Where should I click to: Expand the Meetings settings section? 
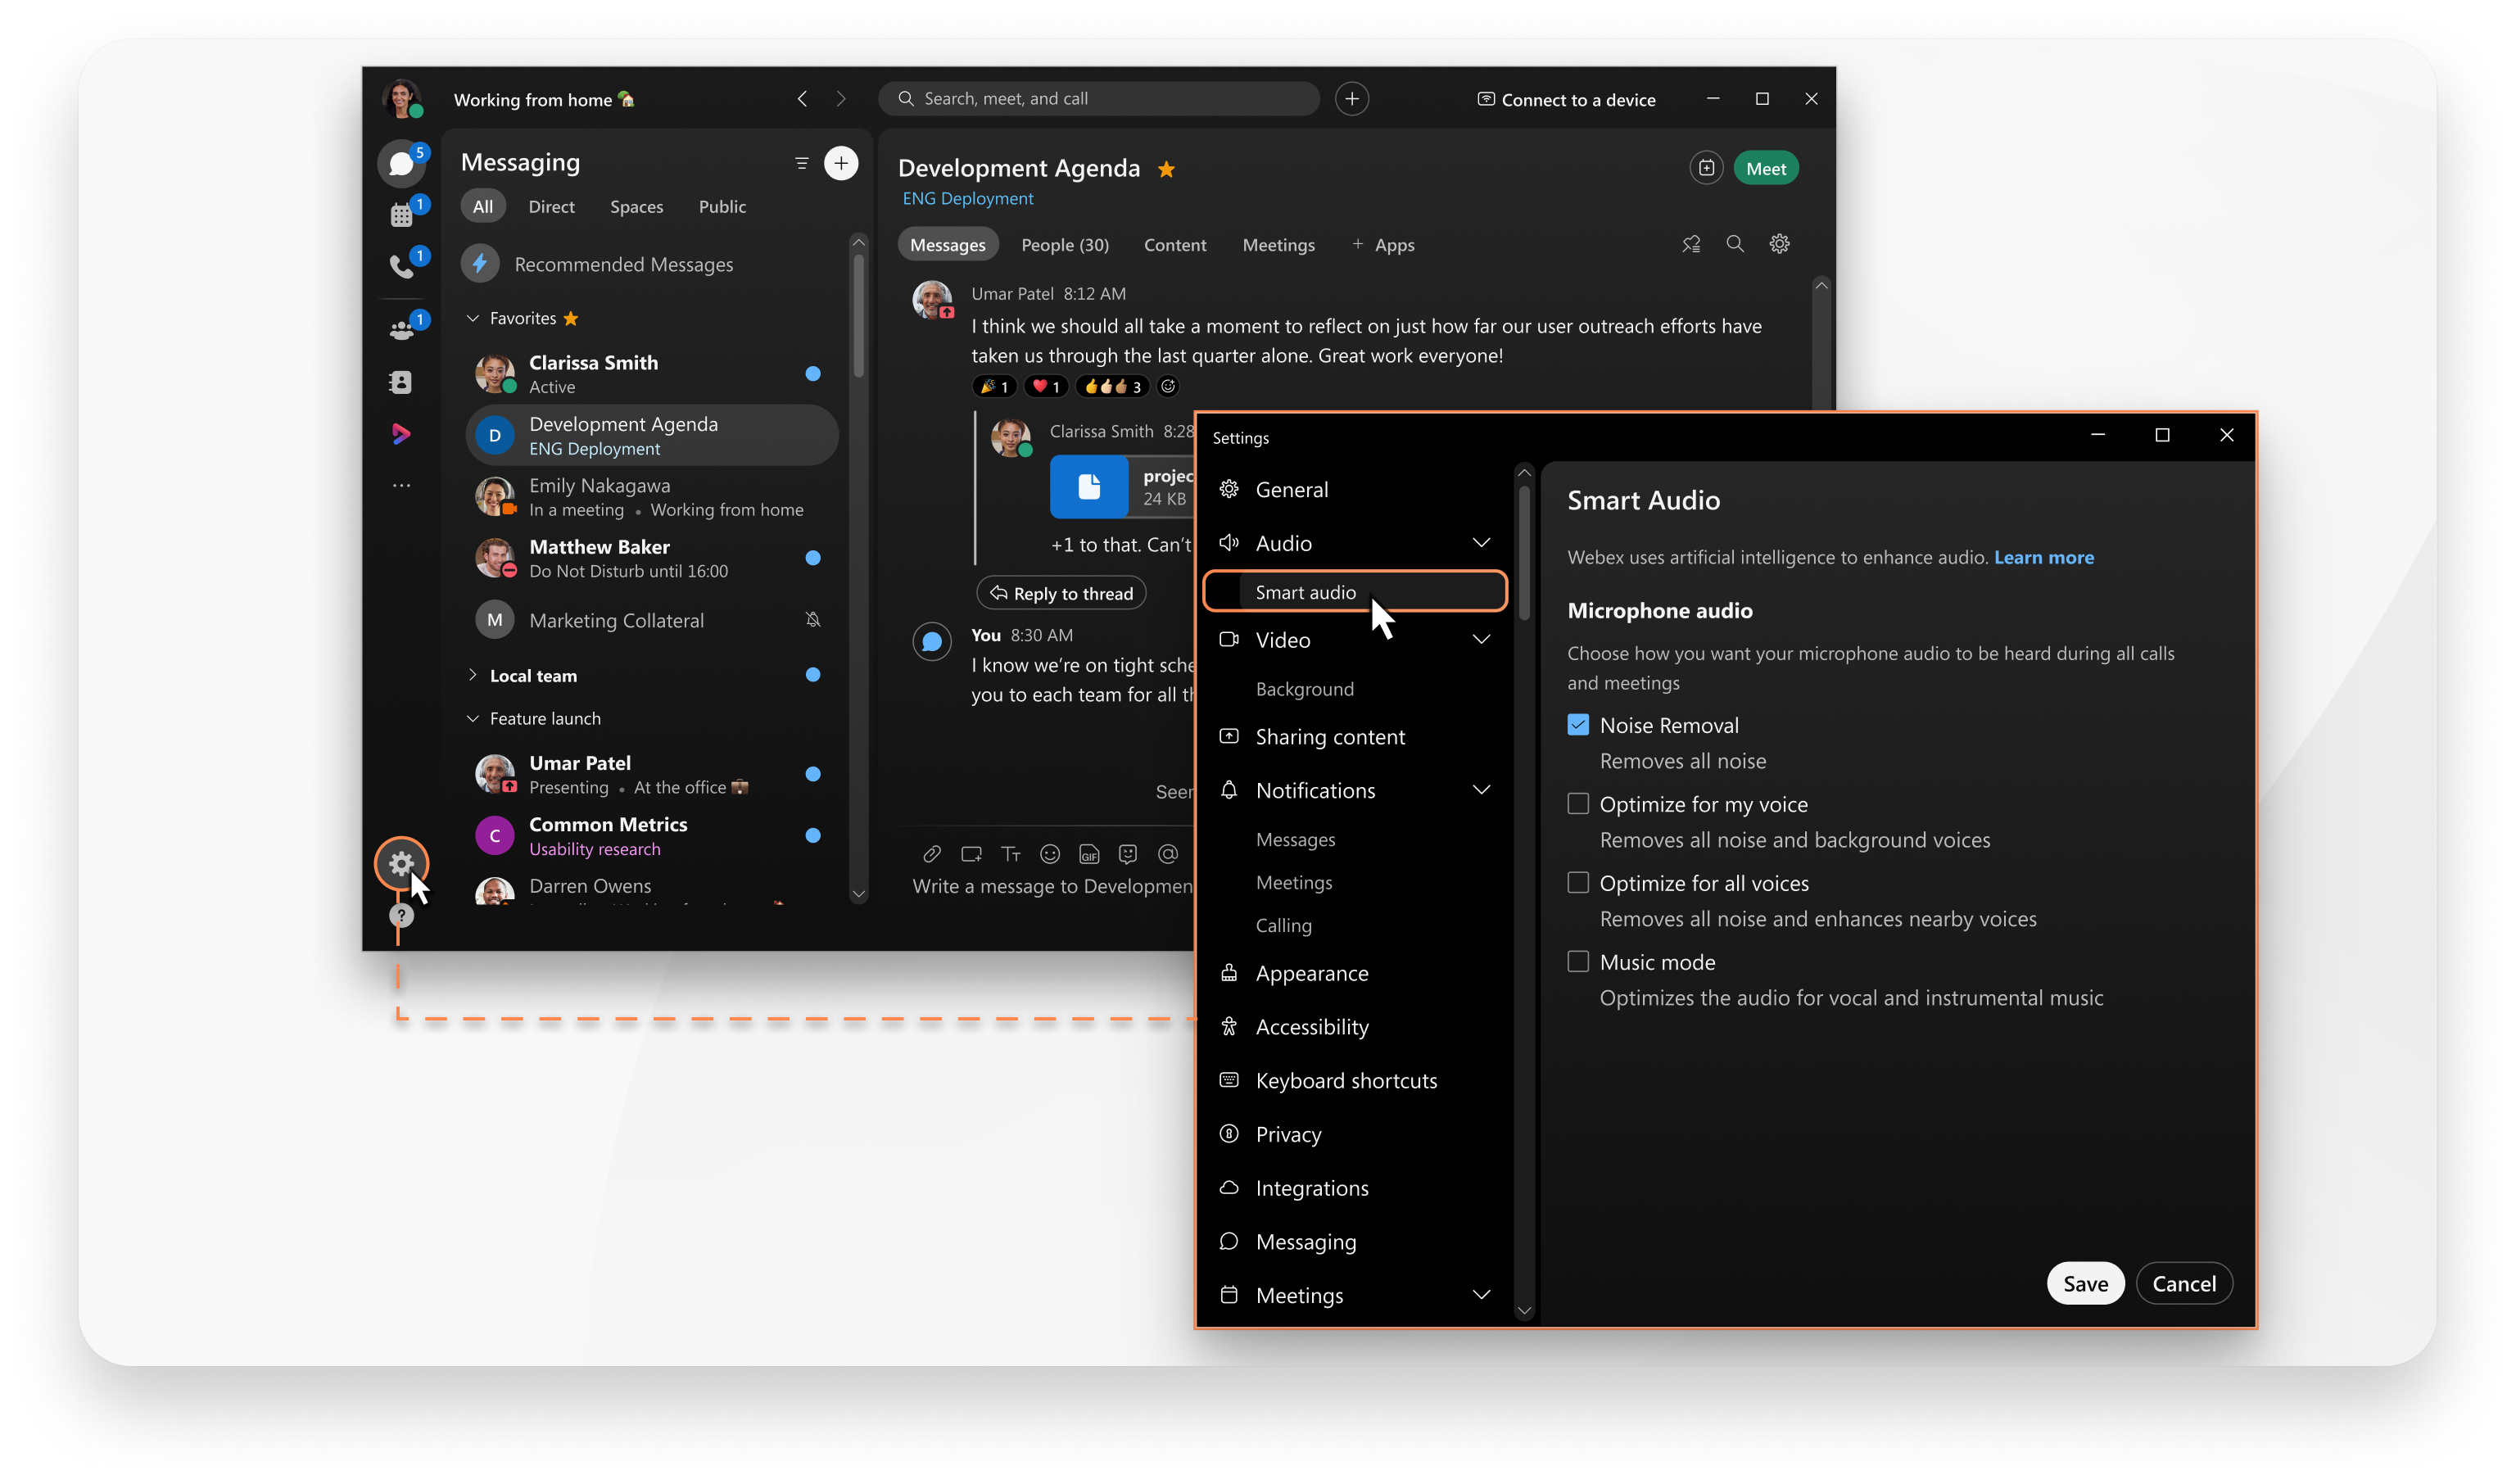point(1481,1295)
